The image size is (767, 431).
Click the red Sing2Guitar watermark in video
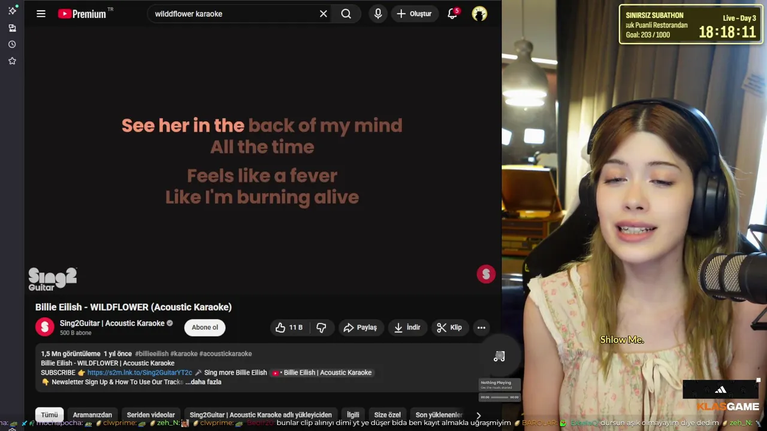(486, 274)
